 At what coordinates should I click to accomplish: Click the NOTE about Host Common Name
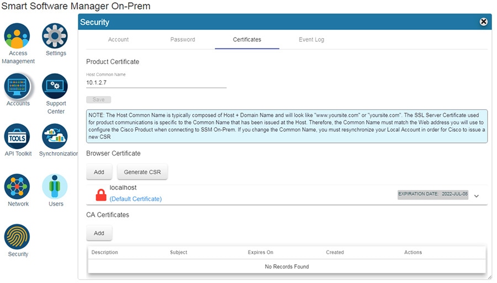point(287,126)
